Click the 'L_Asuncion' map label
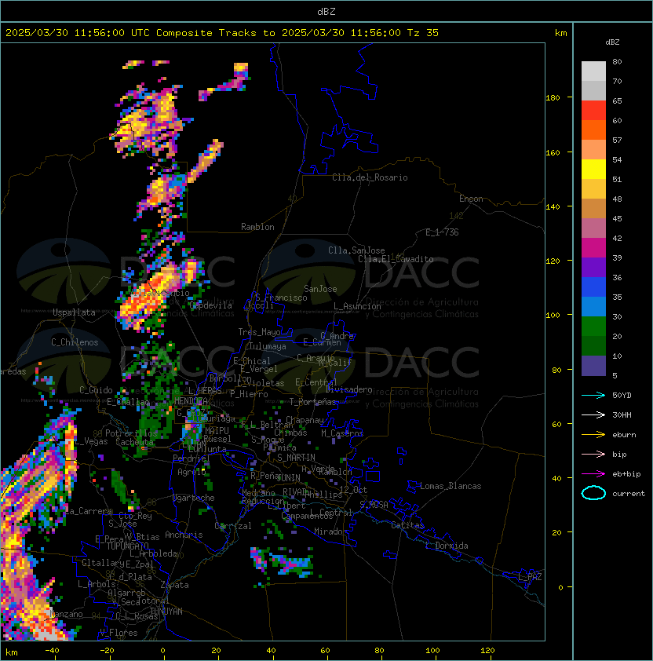653x661 pixels. pyautogui.click(x=357, y=306)
